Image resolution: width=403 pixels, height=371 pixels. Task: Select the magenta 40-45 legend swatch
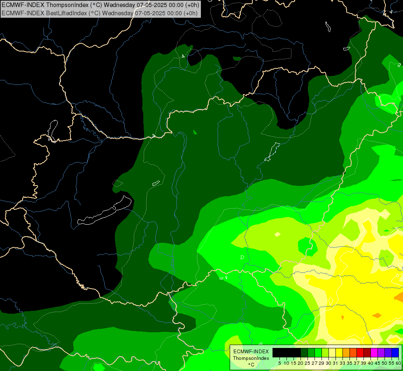coord(374,352)
